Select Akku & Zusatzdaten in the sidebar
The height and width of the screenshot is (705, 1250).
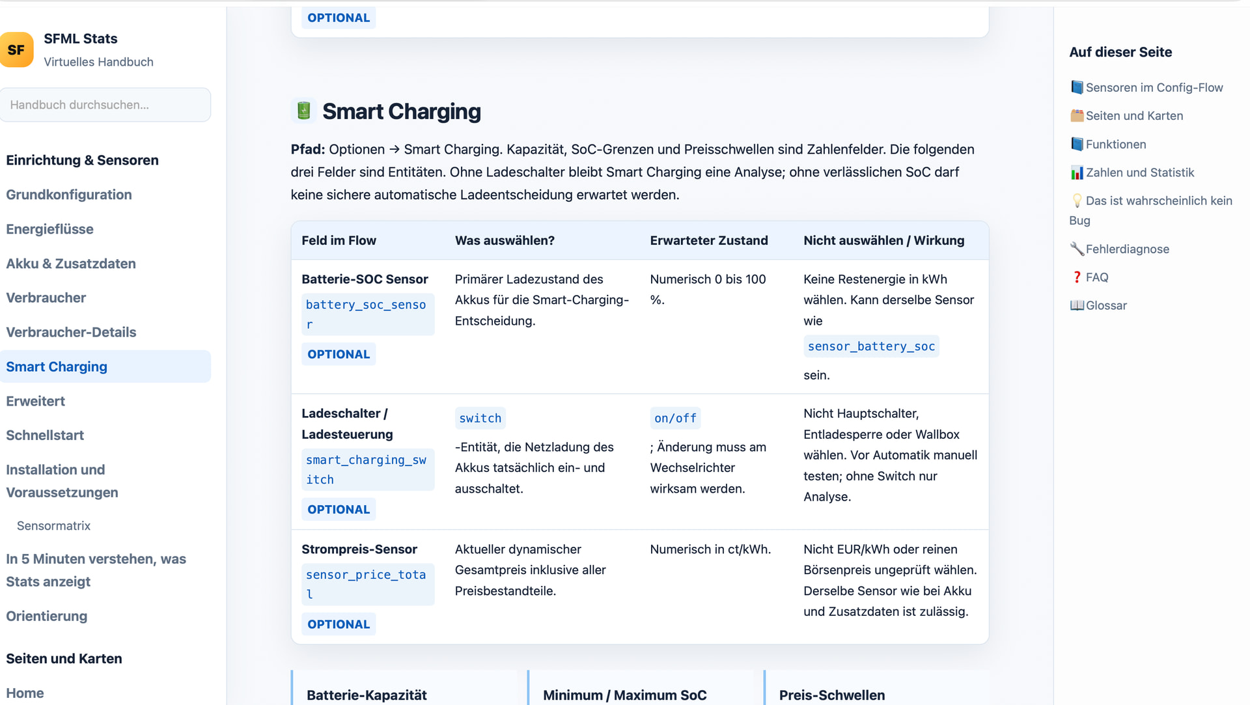(71, 264)
